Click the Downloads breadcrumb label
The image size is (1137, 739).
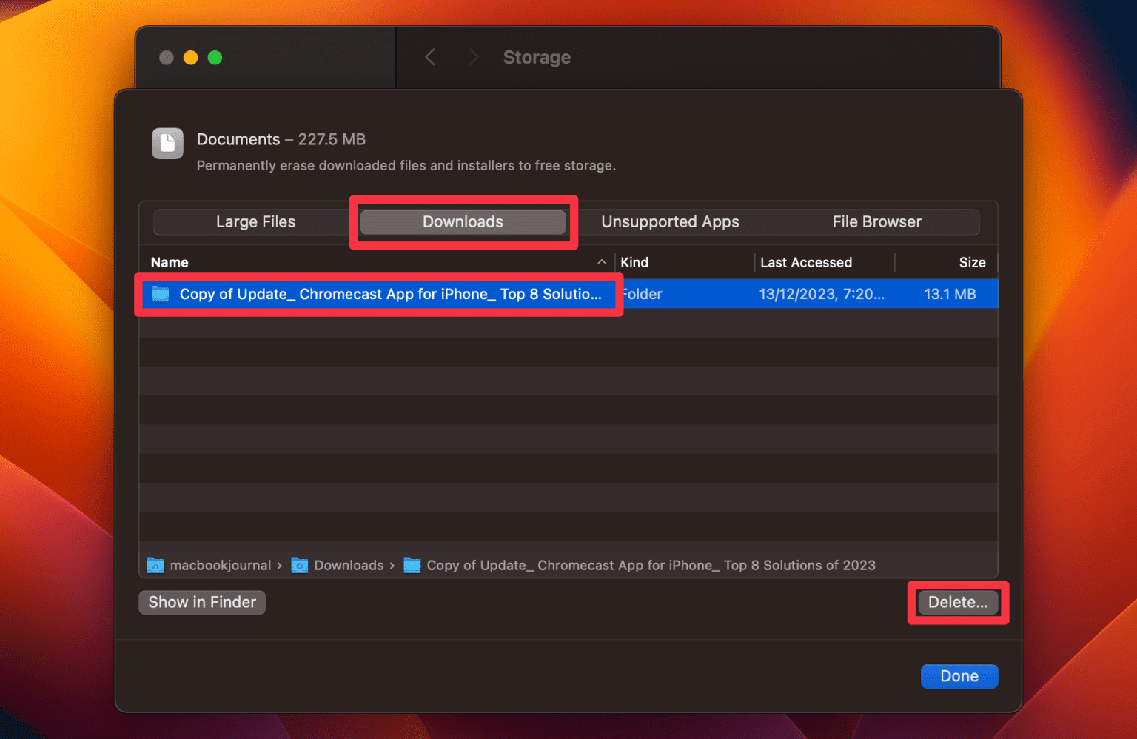tap(348, 565)
